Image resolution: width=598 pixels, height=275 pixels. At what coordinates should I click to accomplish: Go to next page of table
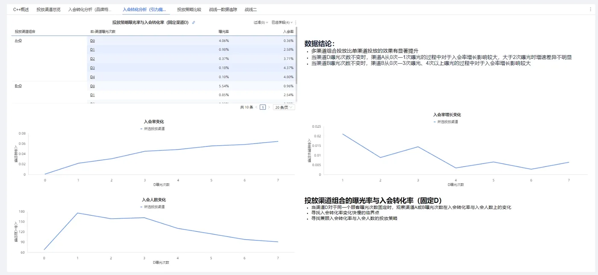point(269,107)
